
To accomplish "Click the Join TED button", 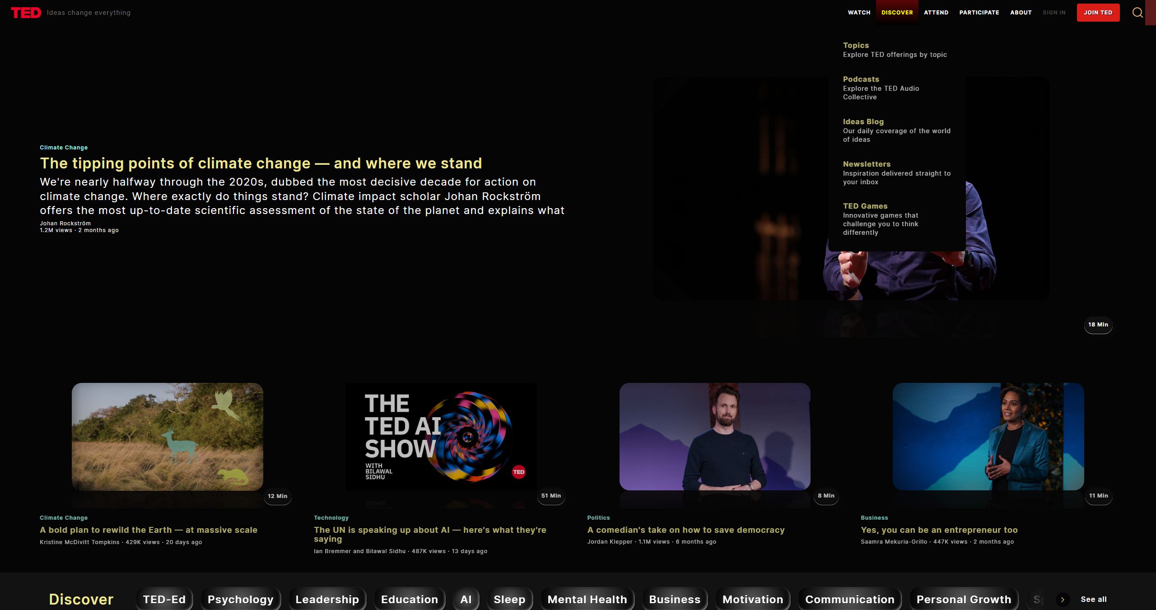I will point(1098,13).
